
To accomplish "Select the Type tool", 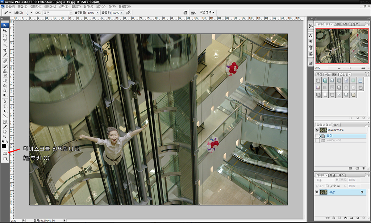I will click(5, 106).
